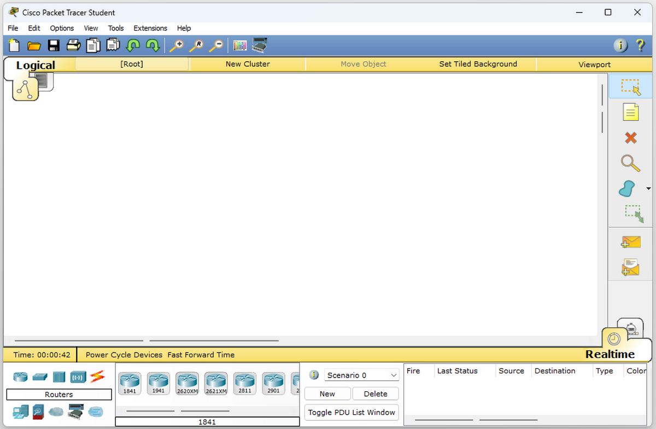Select the Switches device category icon

click(x=40, y=377)
